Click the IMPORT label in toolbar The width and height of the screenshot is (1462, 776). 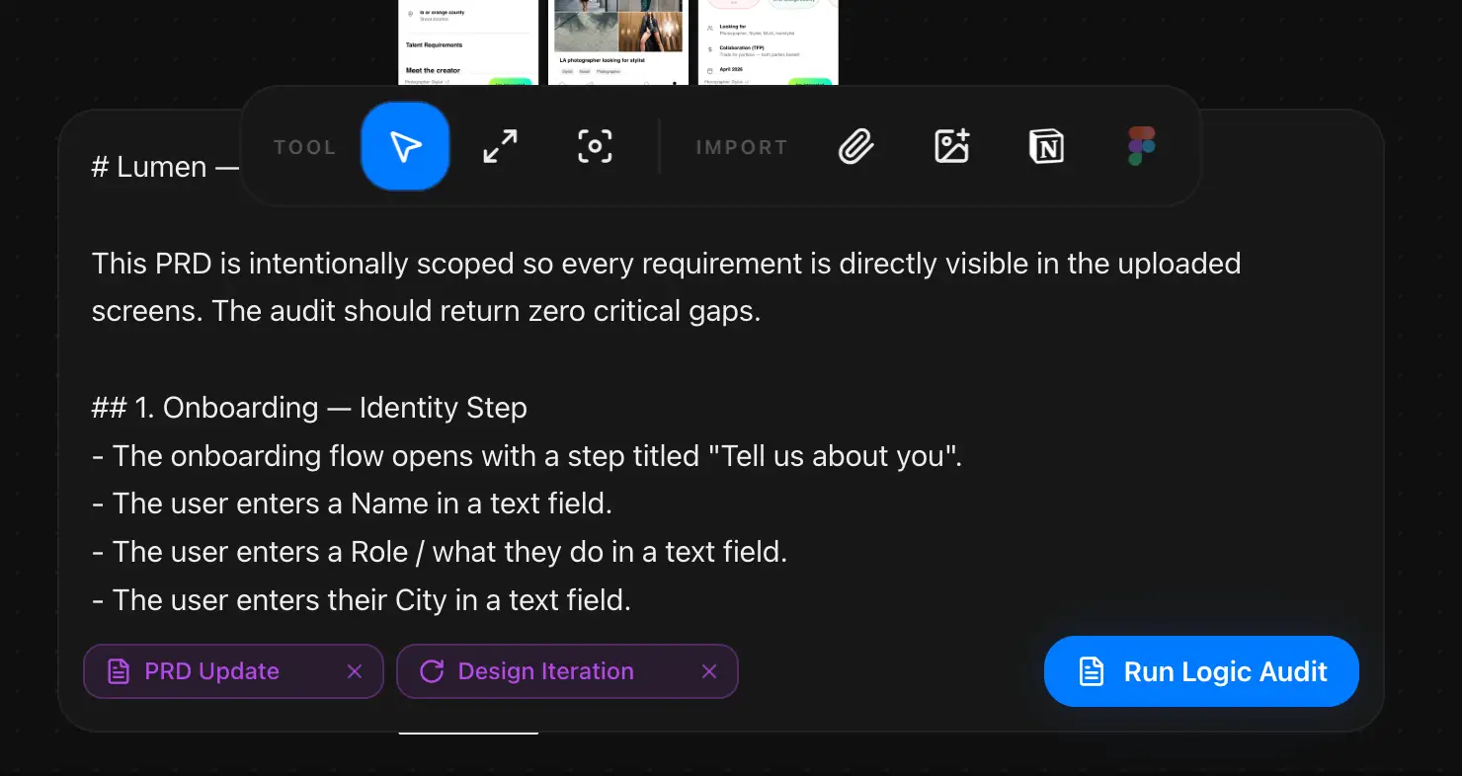point(742,147)
